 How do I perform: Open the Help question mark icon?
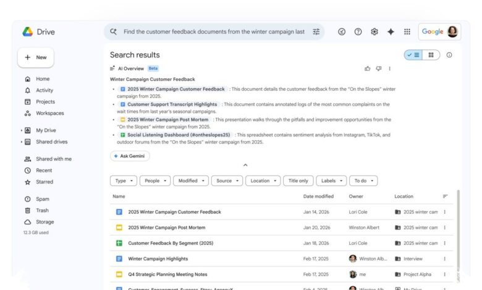pyautogui.click(x=358, y=31)
